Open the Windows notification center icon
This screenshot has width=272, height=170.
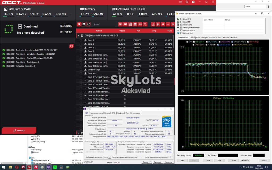point(267,167)
